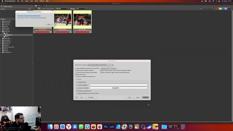Click the browse button beside Copy to this folder
The height and width of the screenshot is (131, 233).
(x=115, y=88)
